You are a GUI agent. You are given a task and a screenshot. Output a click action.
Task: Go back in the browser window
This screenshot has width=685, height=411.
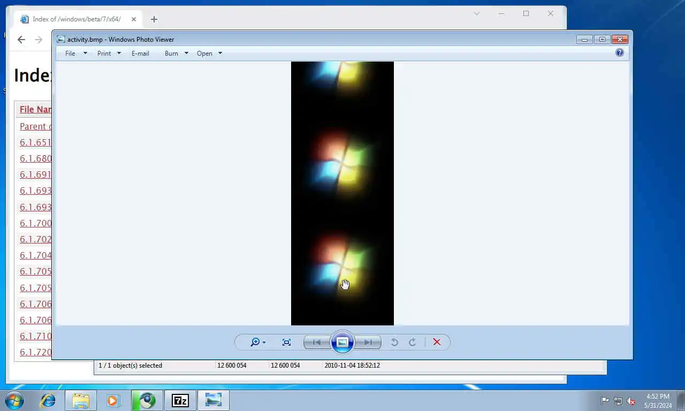21,40
